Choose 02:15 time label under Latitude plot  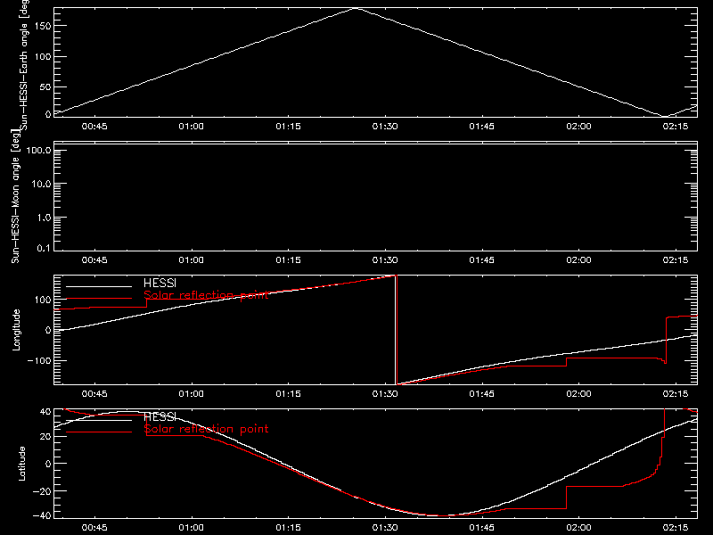(x=676, y=527)
